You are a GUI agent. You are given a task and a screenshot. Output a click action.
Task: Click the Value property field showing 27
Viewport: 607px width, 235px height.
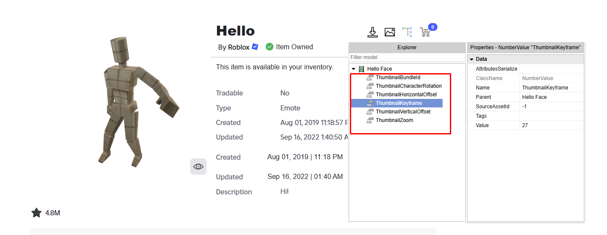(x=551, y=125)
